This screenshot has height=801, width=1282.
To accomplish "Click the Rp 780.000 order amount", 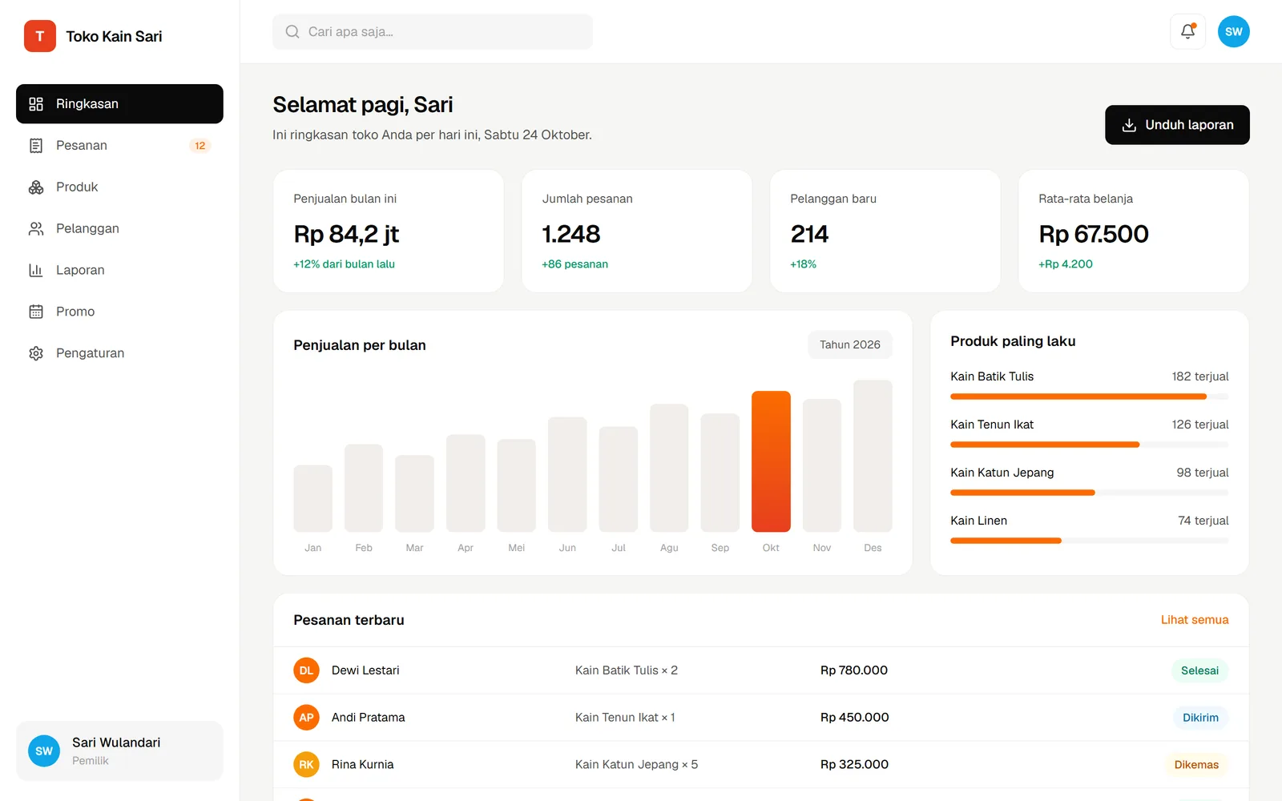I will click(x=854, y=670).
